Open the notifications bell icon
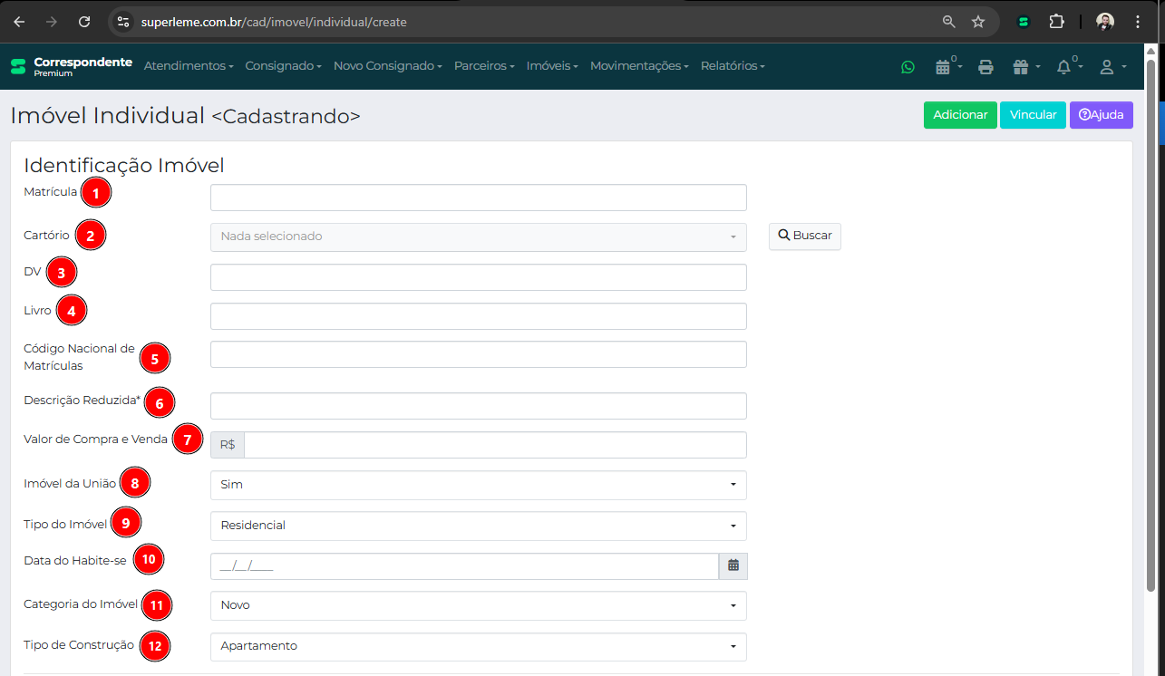Viewport: 1165px width, 676px height. (1064, 67)
